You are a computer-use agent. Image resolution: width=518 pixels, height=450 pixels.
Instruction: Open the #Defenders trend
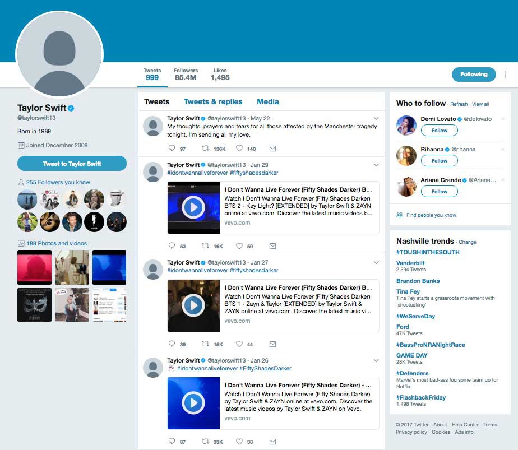(413, 373)
